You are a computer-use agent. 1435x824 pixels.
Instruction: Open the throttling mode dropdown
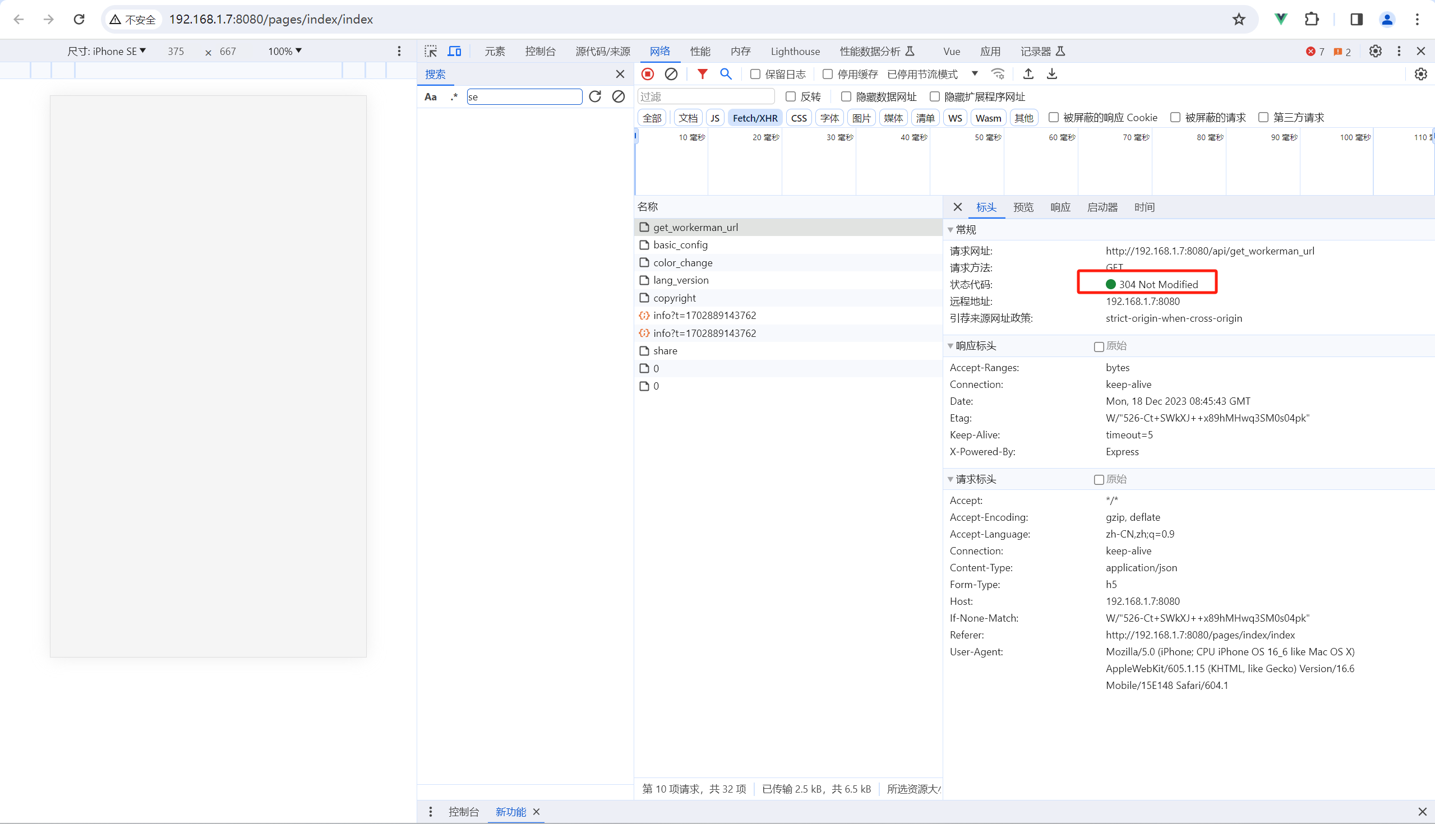933,74
